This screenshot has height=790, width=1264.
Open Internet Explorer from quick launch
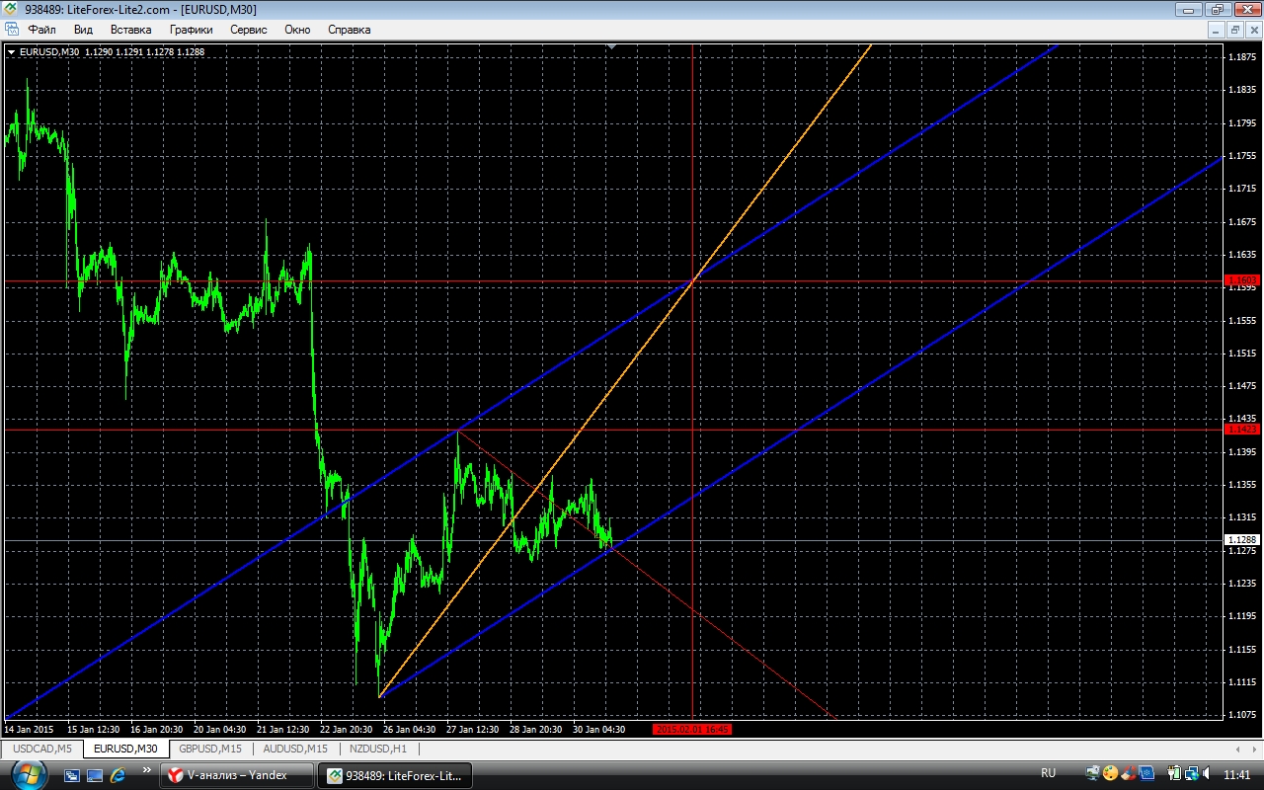(x=118, y=775)
